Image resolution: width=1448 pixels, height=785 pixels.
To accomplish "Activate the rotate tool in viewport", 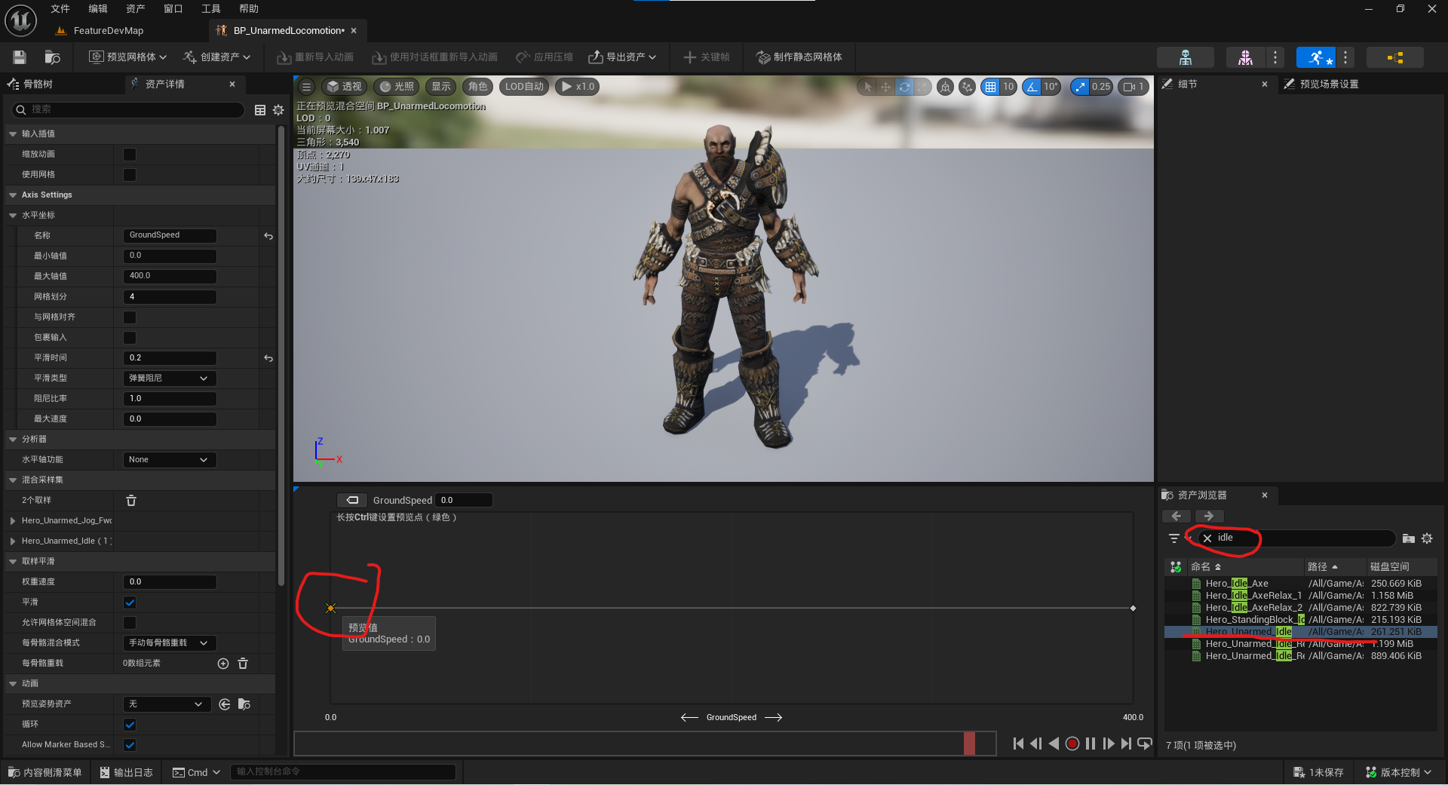I will point(904,87).
